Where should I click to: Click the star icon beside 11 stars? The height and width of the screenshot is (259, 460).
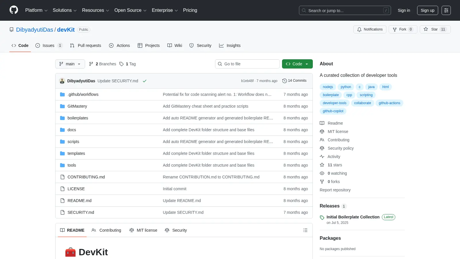(322, 165)
